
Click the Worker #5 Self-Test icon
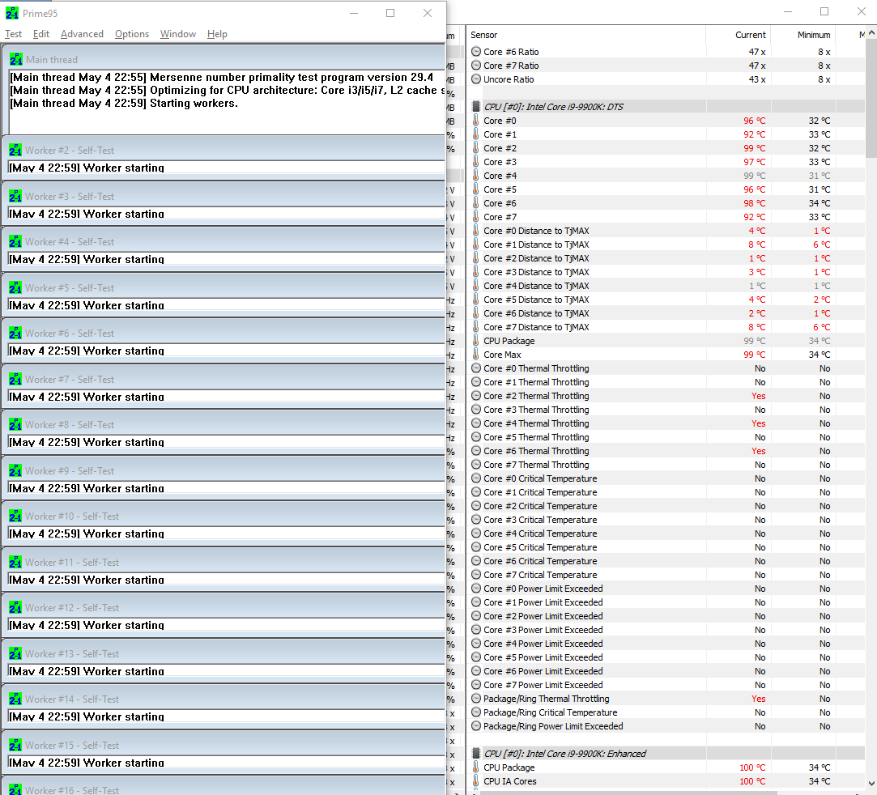15,288
